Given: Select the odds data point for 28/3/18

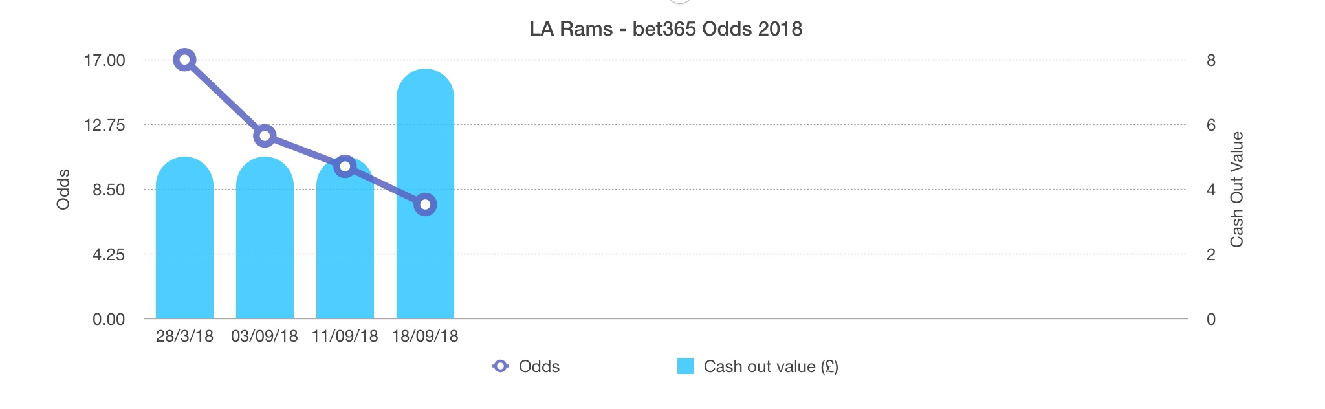Looking at the screenshot, I should tap(184, 60).
